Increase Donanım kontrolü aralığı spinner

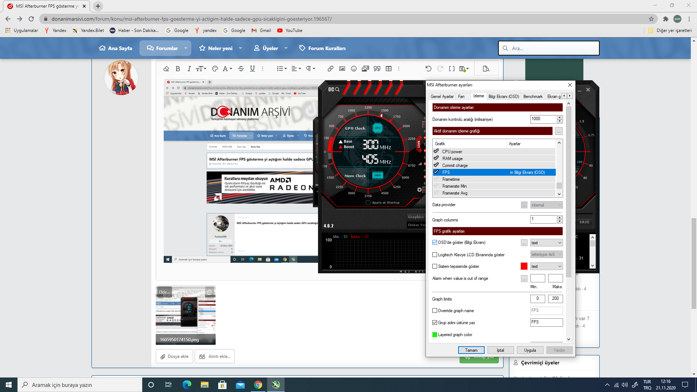560,117
